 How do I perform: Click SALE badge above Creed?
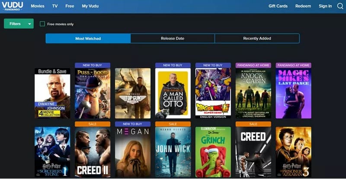(253, 124)
